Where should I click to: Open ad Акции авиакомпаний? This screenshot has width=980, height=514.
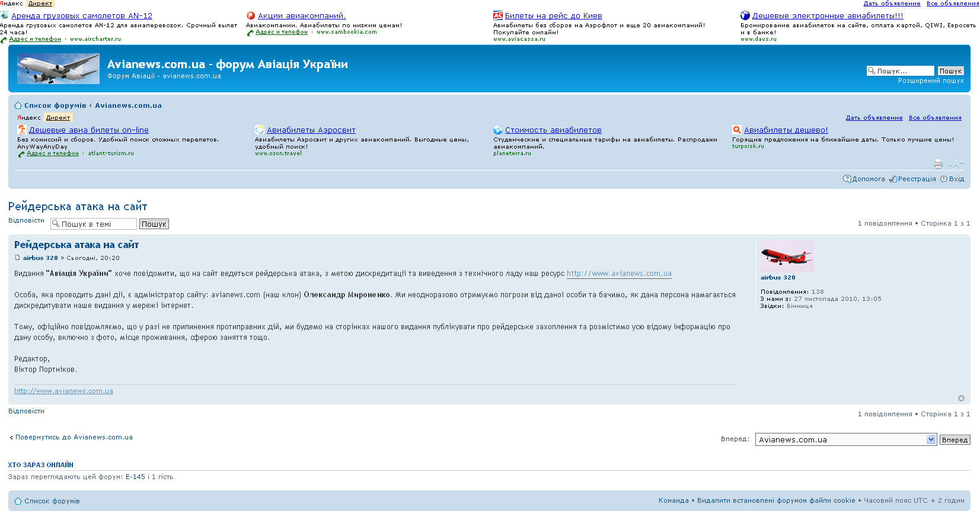302,16
